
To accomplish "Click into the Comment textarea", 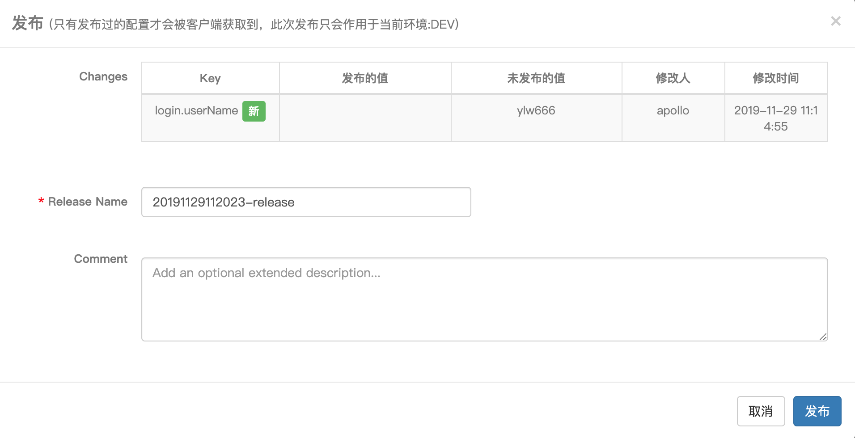I will click(484, 299).
